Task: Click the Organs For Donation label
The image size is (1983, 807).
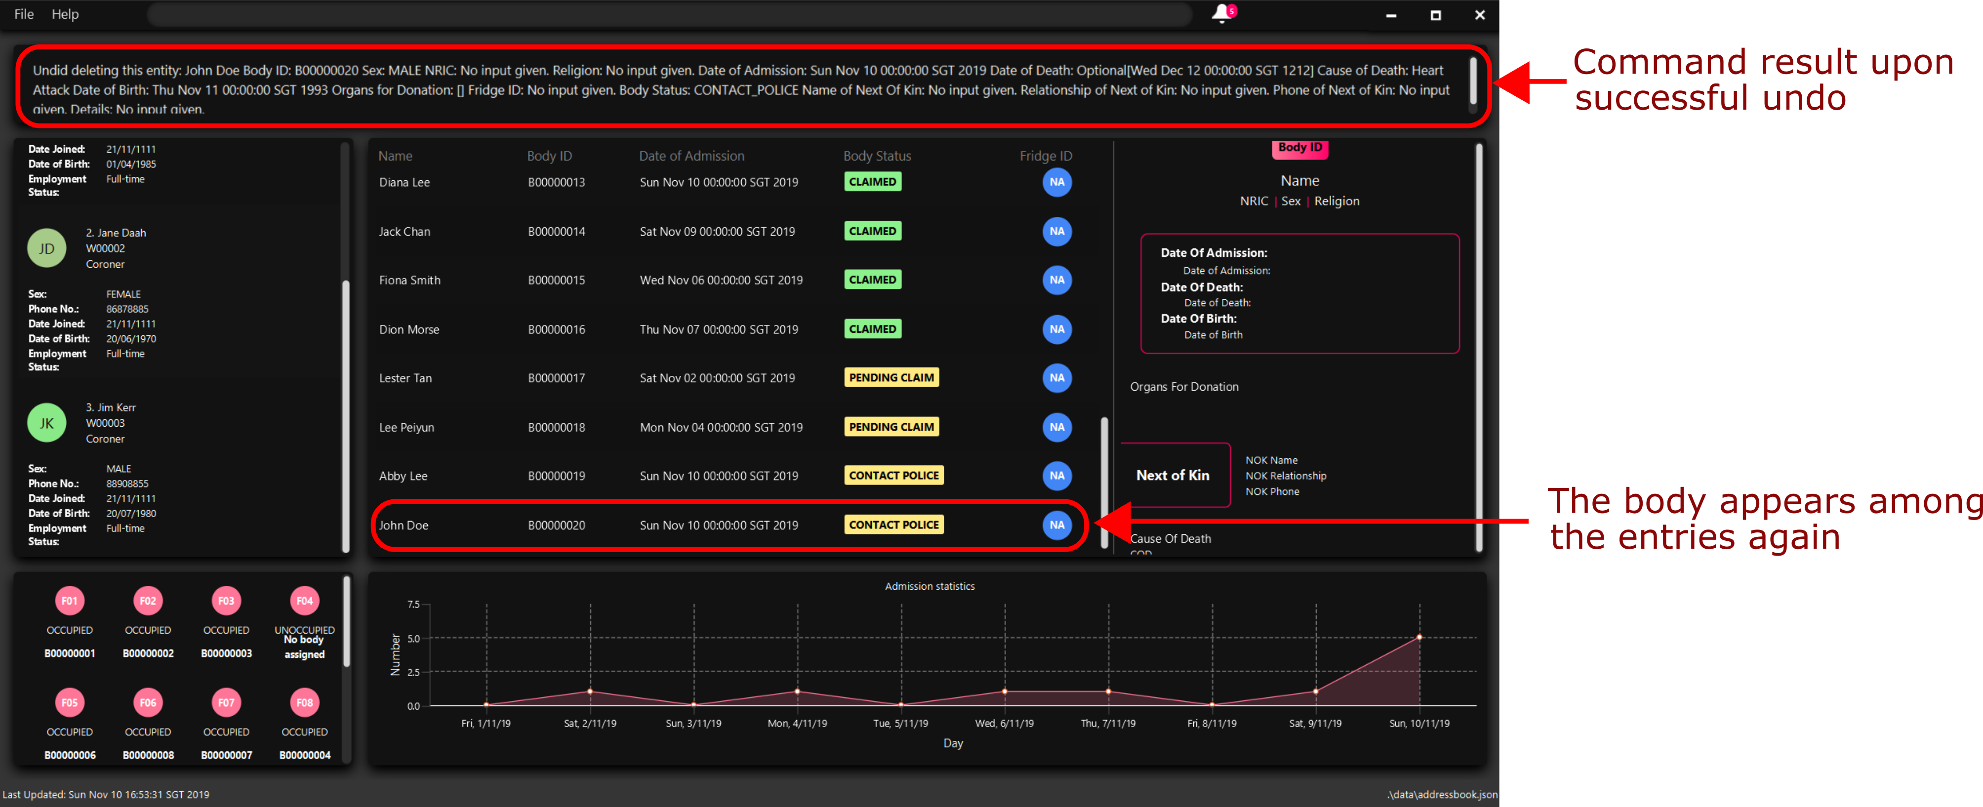Action: pyautogui.click(x=1184, y=387)
